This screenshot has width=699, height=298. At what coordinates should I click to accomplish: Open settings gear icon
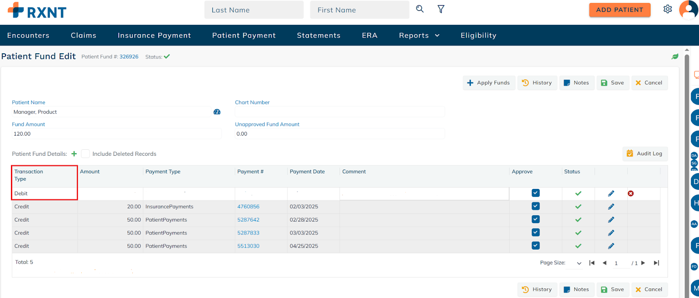pos(667,9)
